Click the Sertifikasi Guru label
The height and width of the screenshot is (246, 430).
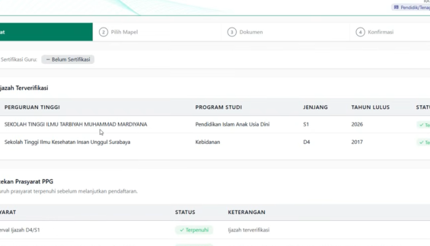click(18, 60)
